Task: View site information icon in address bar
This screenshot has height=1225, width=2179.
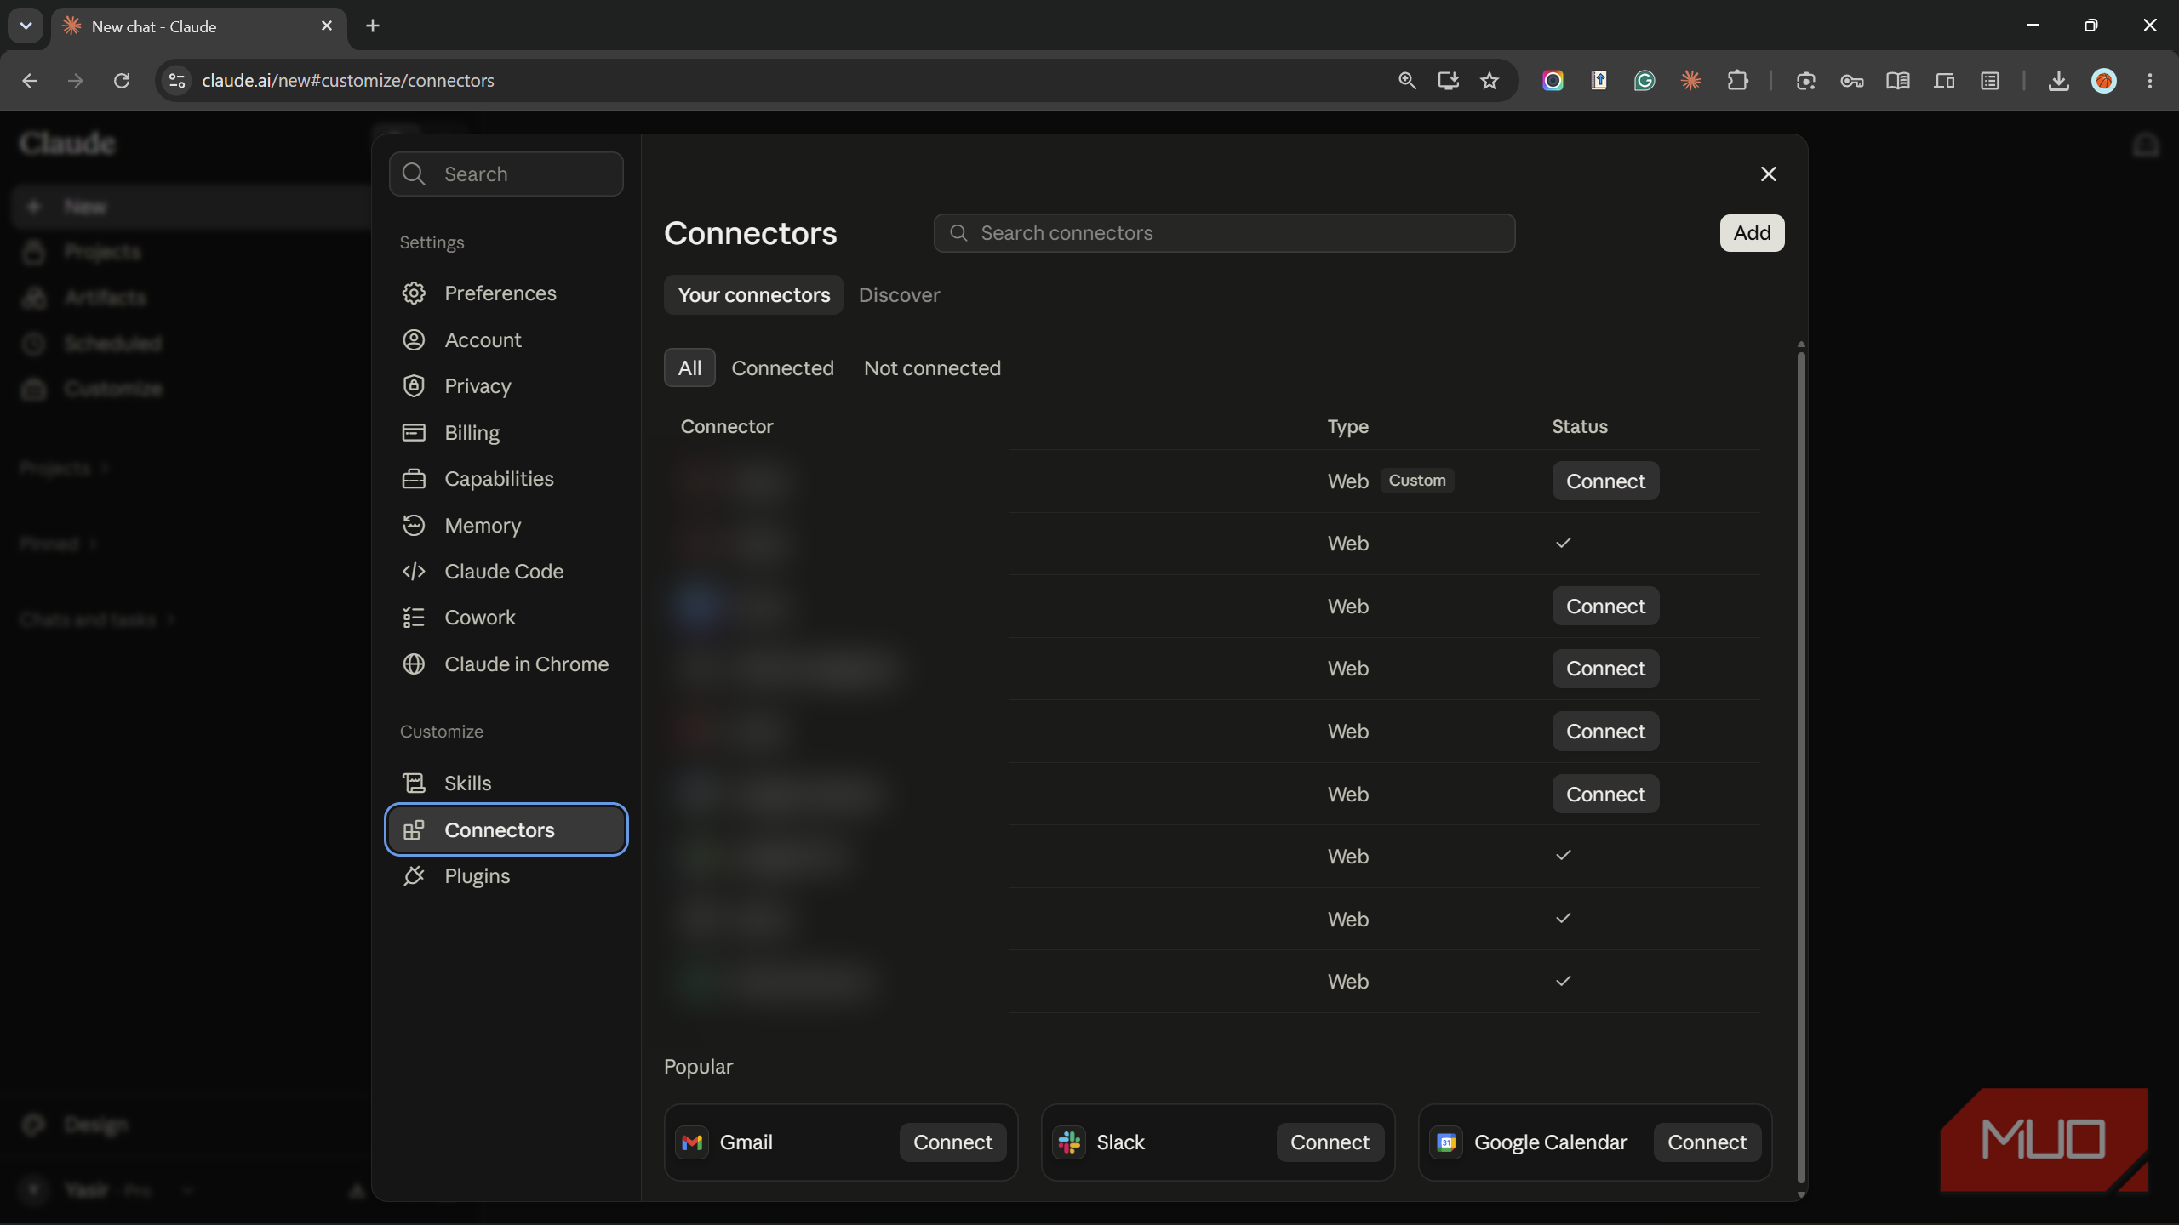Action: [x=176, y=81]
